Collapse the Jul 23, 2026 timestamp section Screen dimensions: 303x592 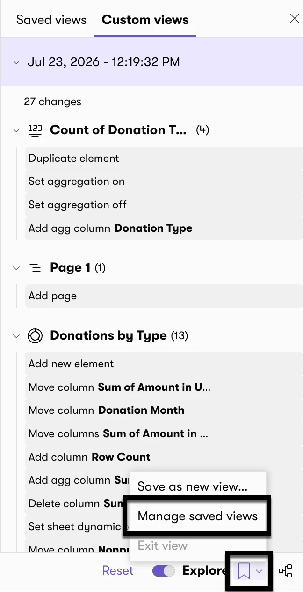pos(16,62)
